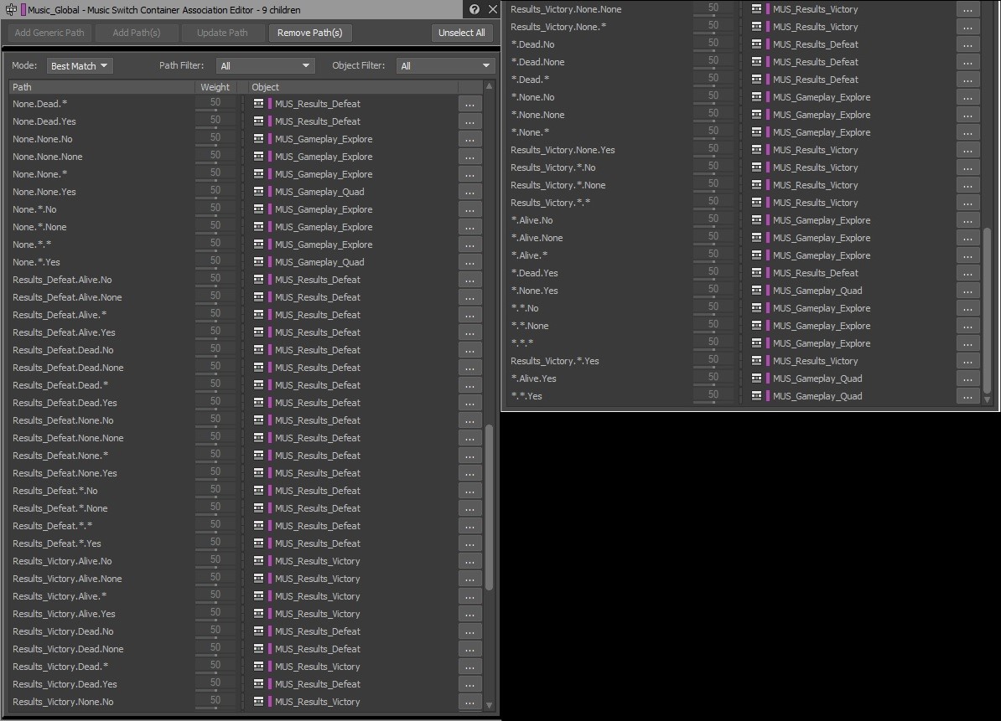Viewport: 1001px width, 721px height.
Task: Expand the Object Filter dropdown
Action: click(445, 65)
